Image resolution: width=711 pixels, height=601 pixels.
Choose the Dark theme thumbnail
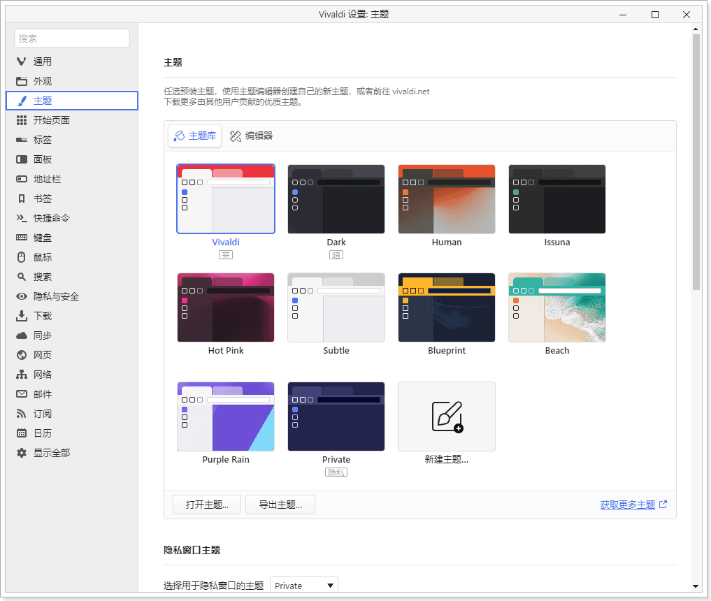pyautogui.click(x=336, y=199)
